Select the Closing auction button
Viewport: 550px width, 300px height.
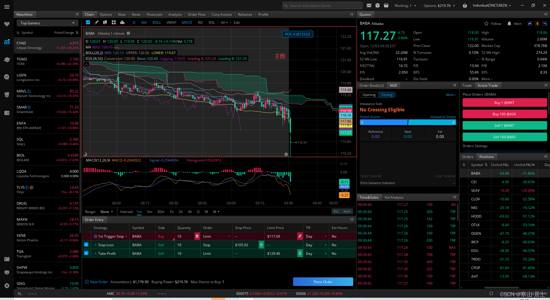(x=387, y=95)
